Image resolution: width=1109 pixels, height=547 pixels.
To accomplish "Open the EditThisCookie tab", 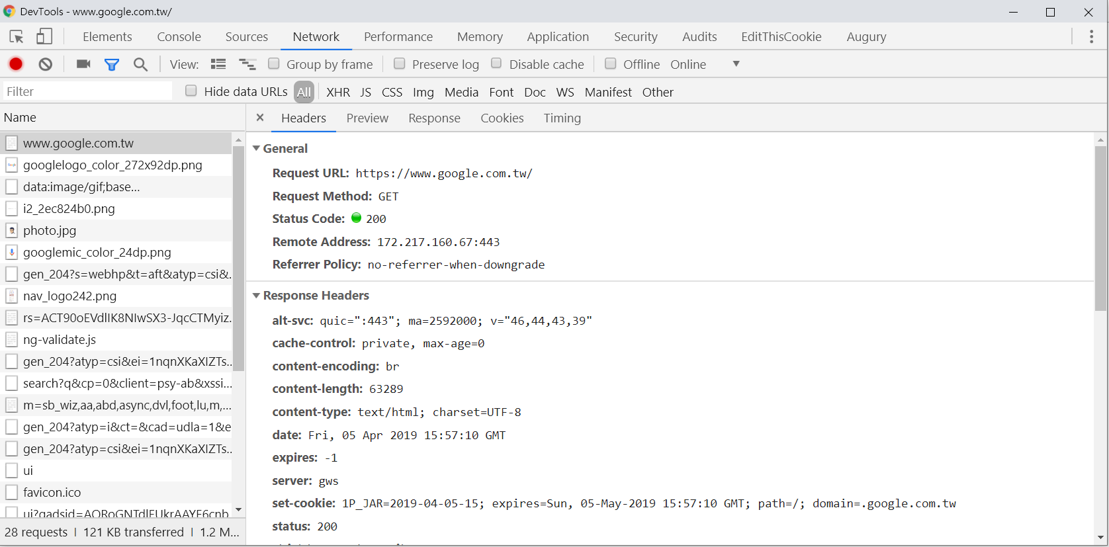I will pos(781,36).
